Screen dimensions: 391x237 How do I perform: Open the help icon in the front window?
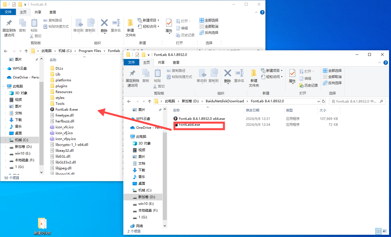click(385, 63)
